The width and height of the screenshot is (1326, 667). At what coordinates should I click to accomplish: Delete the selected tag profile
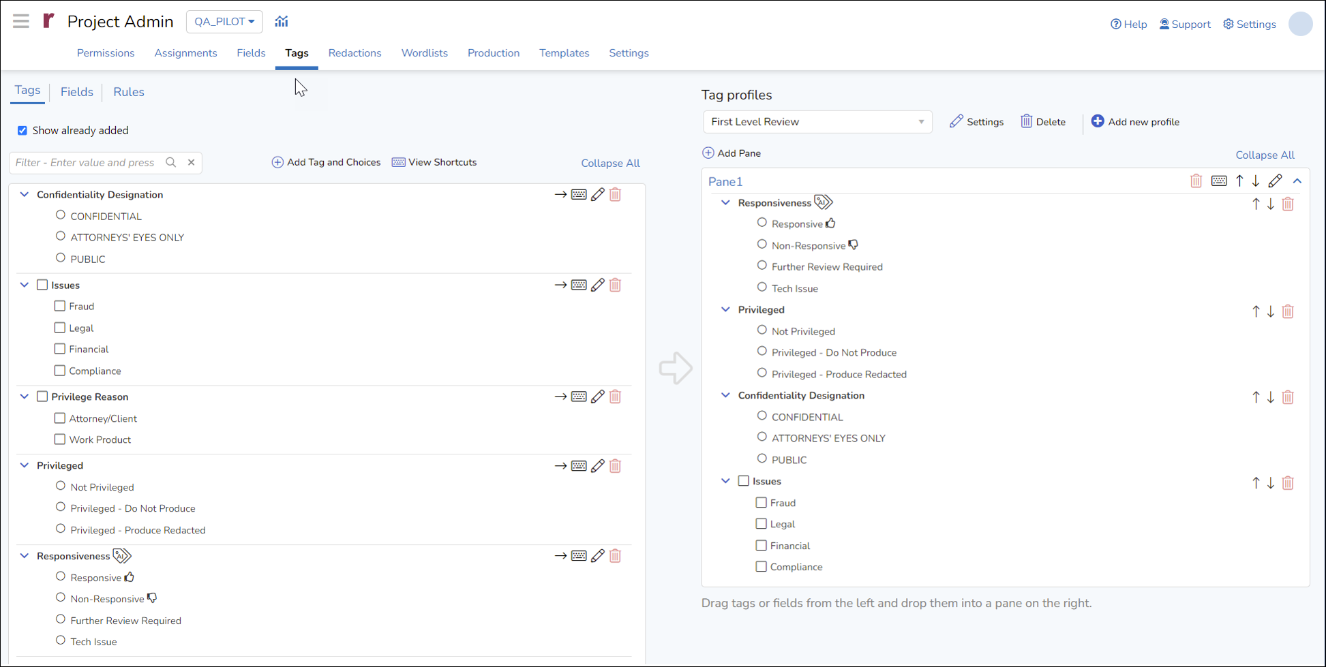(x=1043, y=122)
